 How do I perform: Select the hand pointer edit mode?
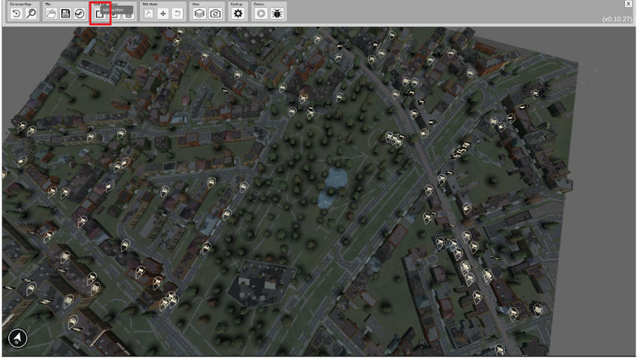click(x=149, y=13)
